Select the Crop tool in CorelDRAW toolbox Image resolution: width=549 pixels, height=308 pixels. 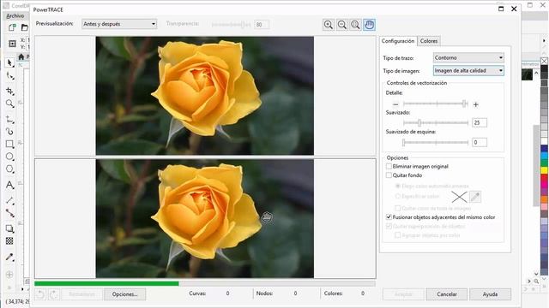(x=9, y=92)
